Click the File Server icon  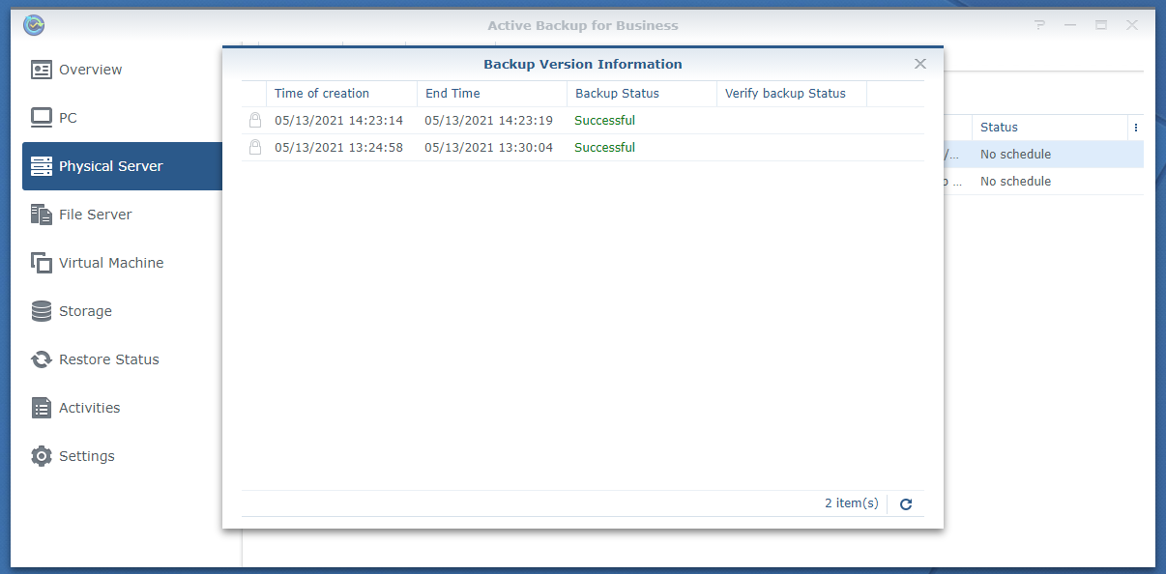click(41, 215)
